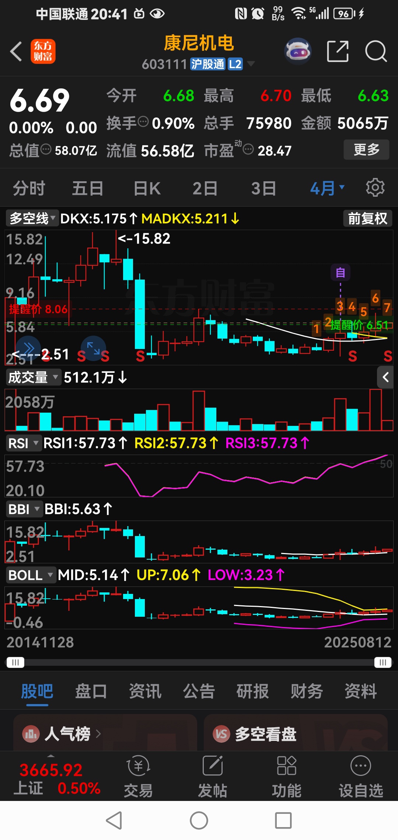Open the 成交量 indicator dropdown
Screen dimensions: 398x840
(33, 377)
